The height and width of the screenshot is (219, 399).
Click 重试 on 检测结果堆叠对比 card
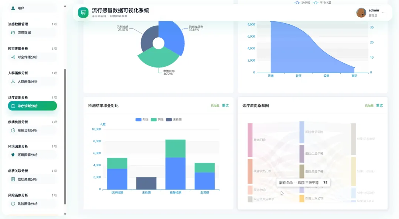tap(225, 105)
